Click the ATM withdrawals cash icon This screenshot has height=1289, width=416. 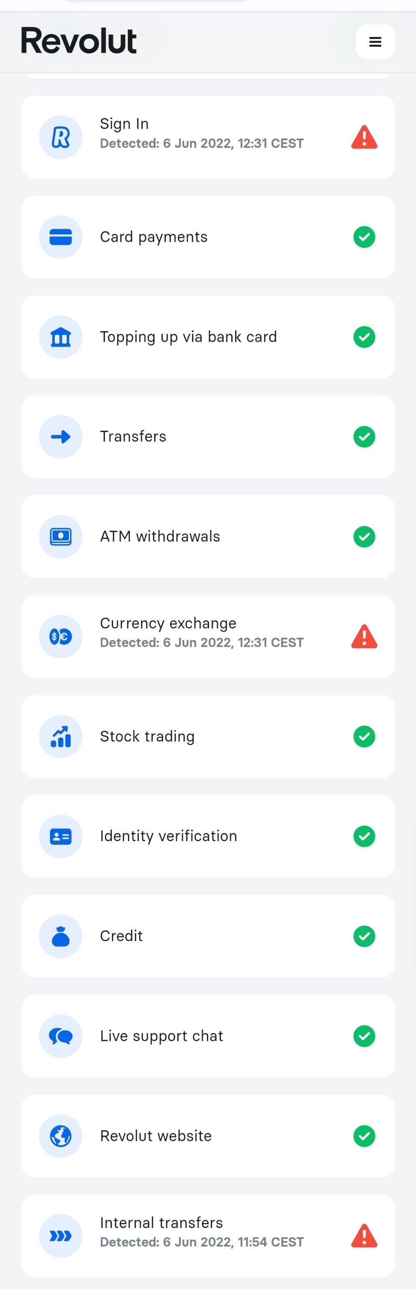click(x=60, y=537)
